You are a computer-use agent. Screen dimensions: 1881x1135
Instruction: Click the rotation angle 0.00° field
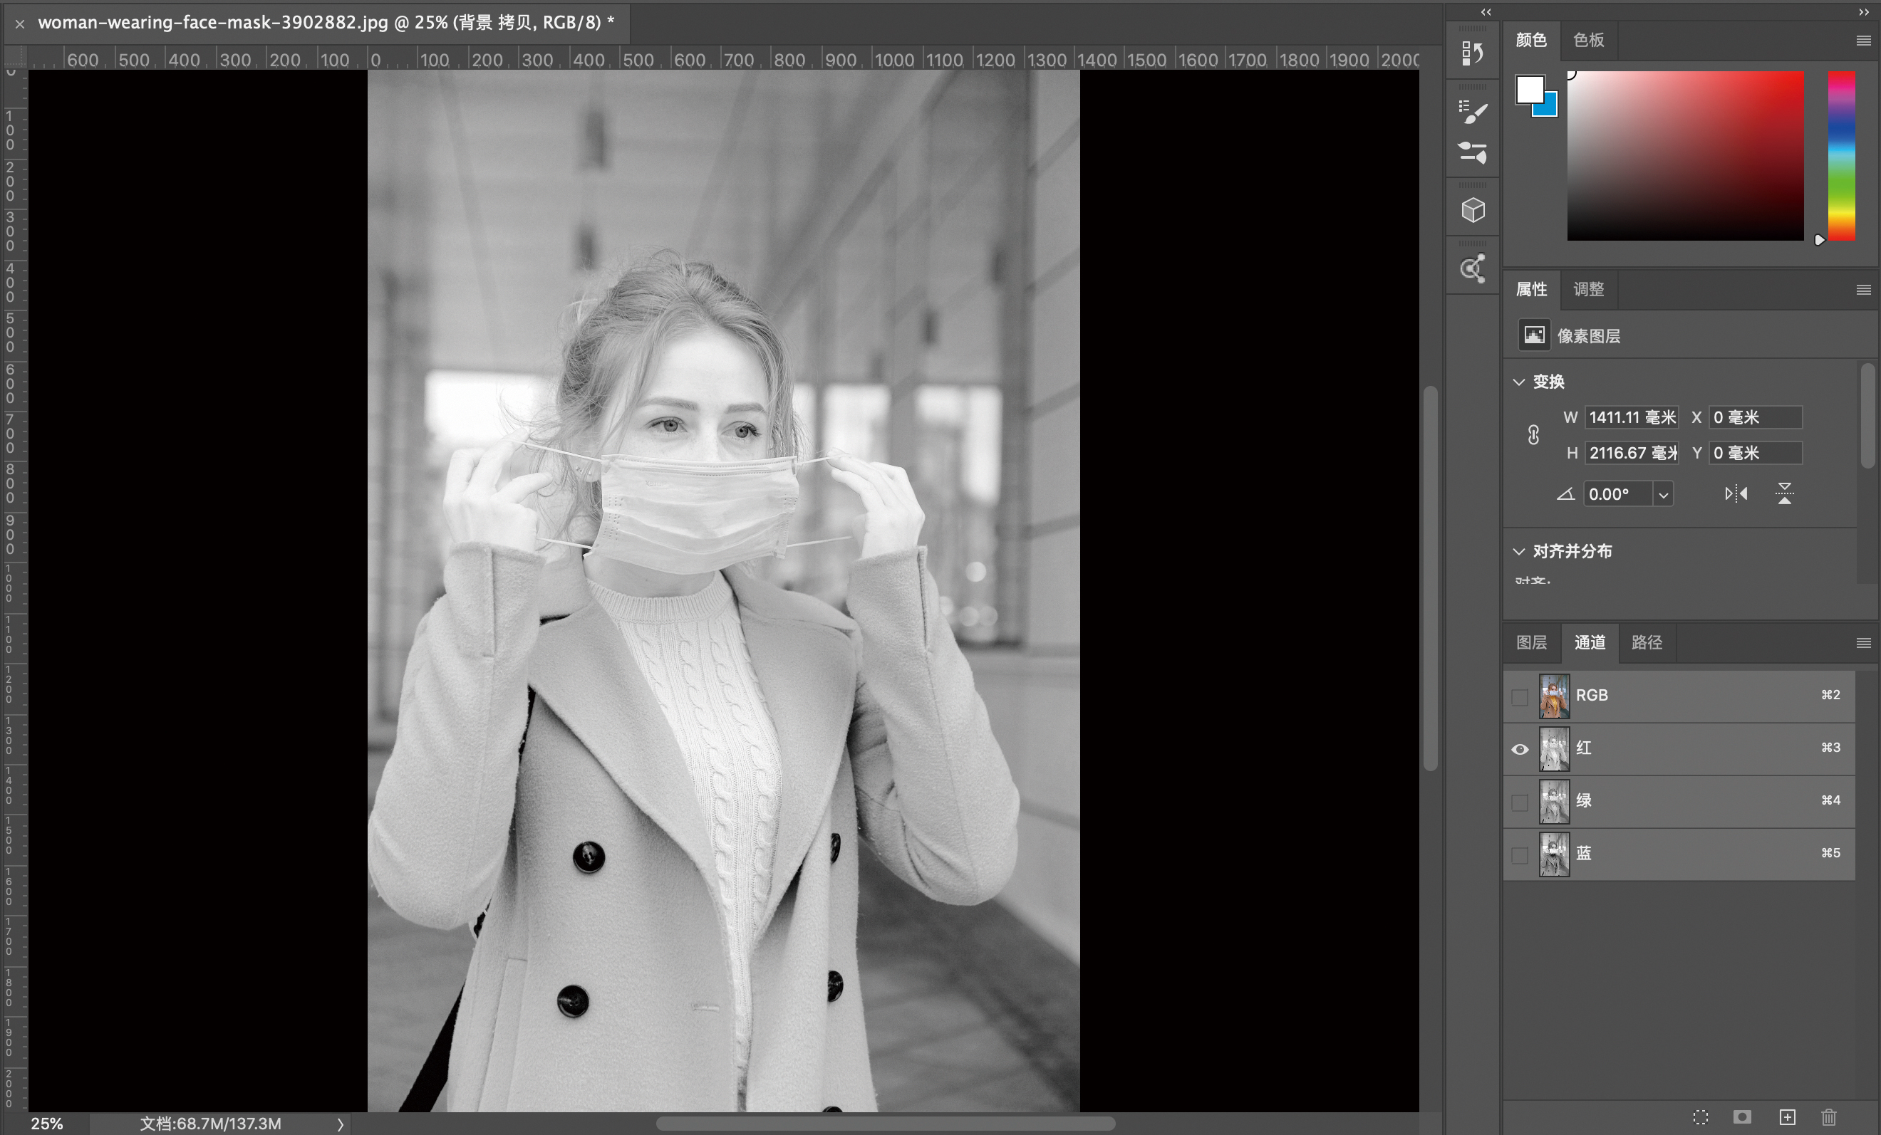(1617, 494)
